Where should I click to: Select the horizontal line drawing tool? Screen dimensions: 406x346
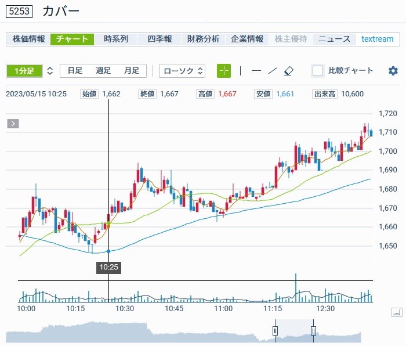click(256, 71)
